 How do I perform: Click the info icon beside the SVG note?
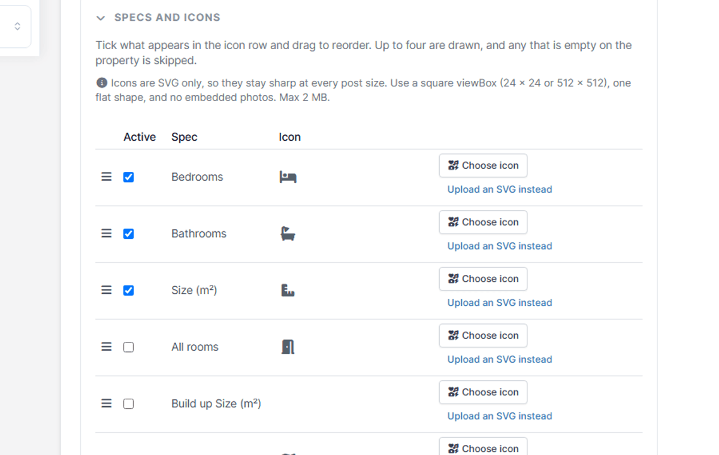coord(101,83)
